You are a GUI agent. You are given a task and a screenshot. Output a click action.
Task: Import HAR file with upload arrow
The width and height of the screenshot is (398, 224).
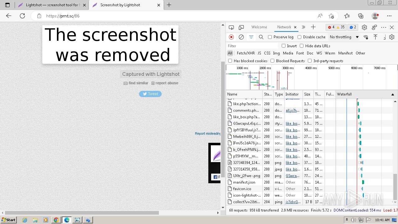(375, 37)
